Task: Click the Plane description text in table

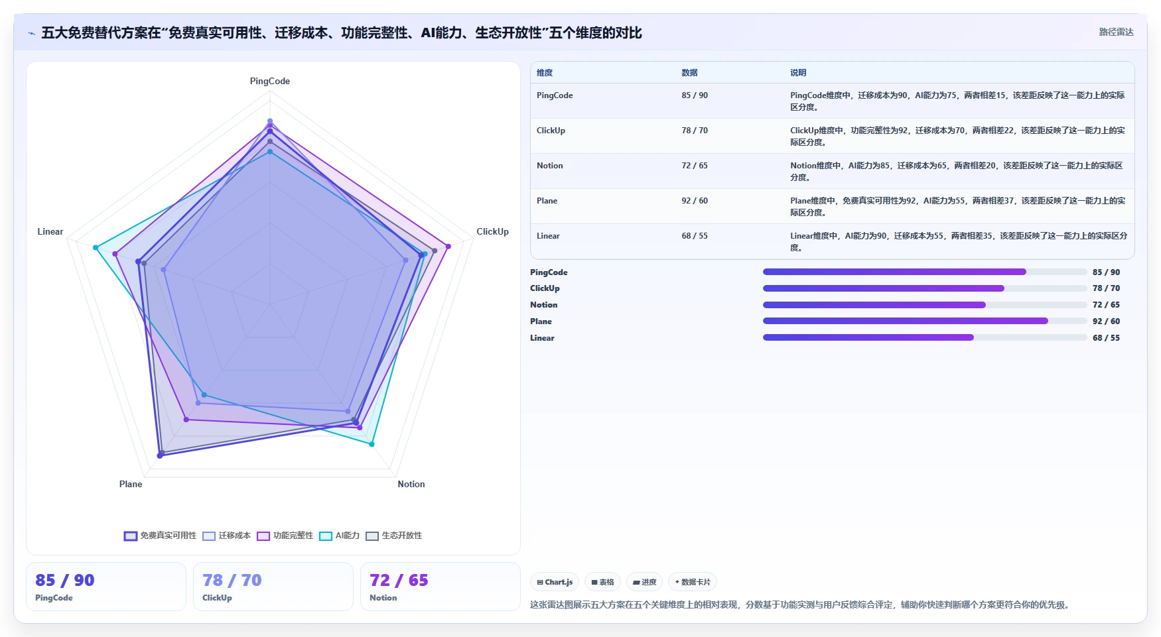Action: tap(957, 207)
